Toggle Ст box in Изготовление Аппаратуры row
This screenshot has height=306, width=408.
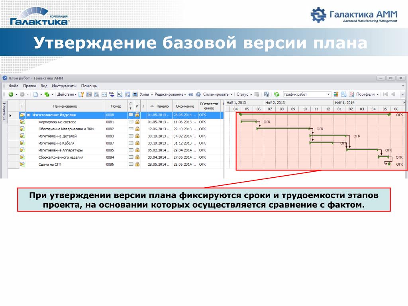point(131,150)
